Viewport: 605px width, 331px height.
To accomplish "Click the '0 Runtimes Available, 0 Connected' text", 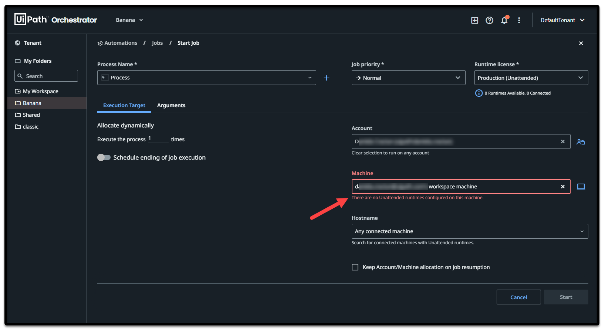I will 517,93.
